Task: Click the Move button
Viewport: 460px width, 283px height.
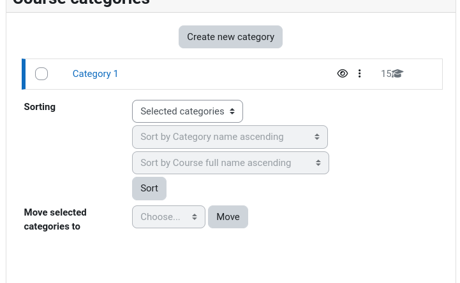Action: pos(228,217)
